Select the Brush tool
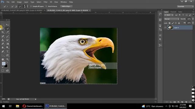 pos(7,36)
